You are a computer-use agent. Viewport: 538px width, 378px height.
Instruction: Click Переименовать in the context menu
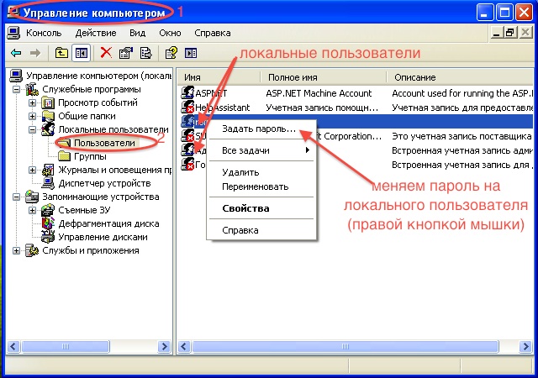pyautogui.click(x=255, y=186)
